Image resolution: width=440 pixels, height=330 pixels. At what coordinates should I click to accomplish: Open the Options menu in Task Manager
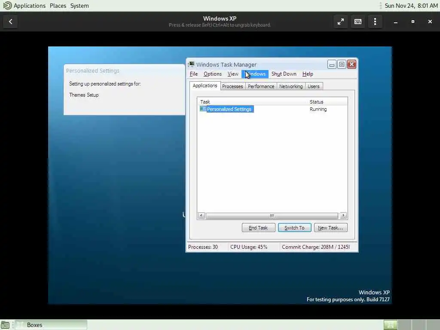(x=212, y=74)
